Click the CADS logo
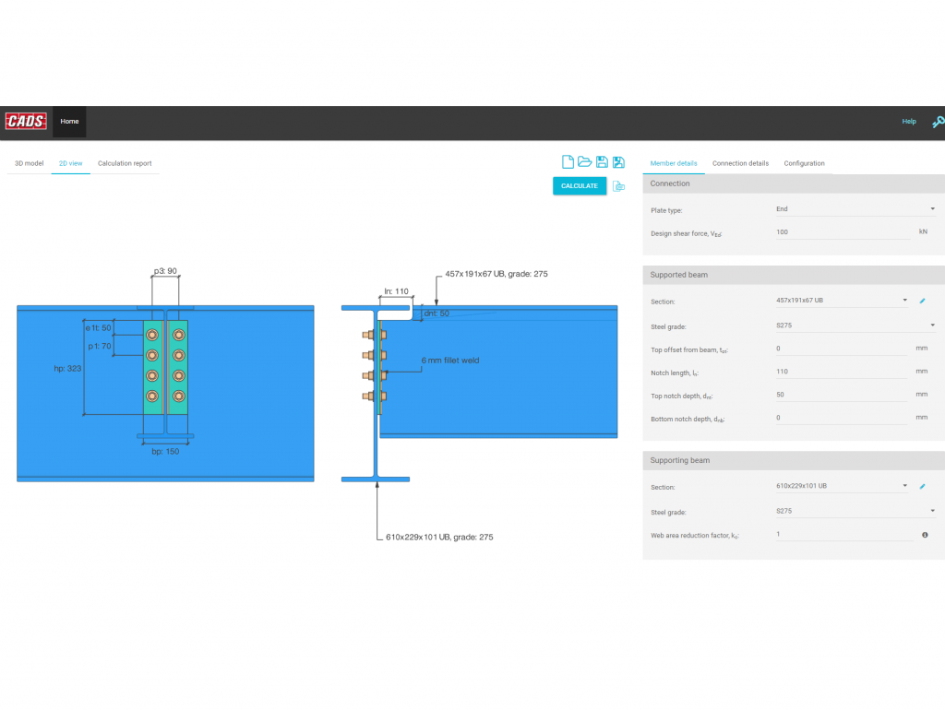This screenshot has height=710, width=945. point(26,120)
